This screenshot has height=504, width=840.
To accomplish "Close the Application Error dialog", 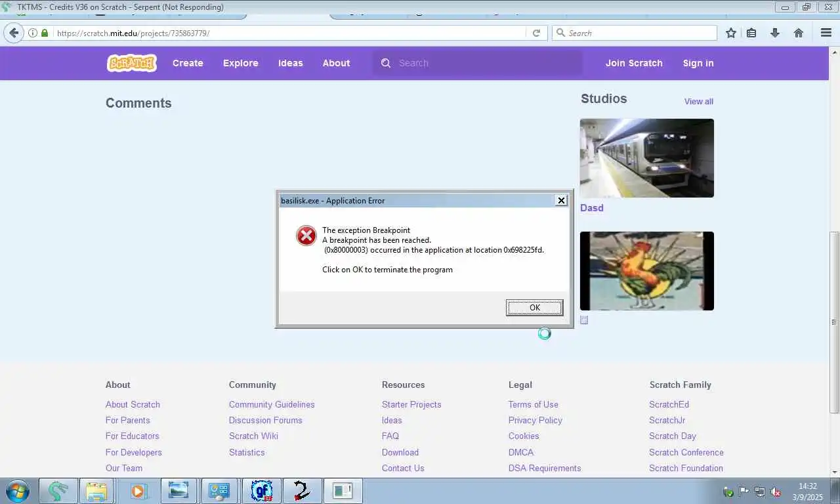I will point(561,200).
